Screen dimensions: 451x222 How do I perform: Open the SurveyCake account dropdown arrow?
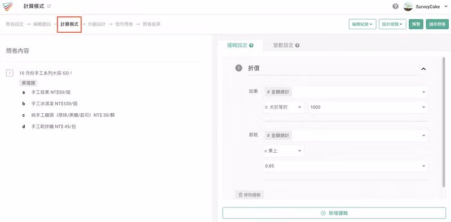coord(446,7)
